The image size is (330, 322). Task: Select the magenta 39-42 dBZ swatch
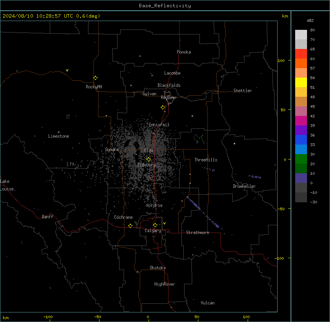[x=301, y=120]
